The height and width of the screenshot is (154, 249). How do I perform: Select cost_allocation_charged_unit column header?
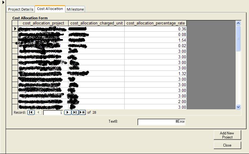(96, 23)
